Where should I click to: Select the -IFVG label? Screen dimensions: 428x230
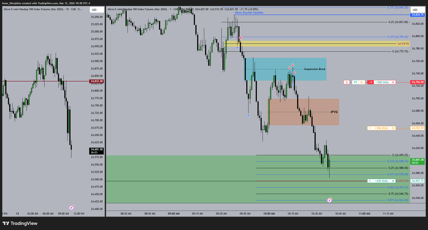[333, 112]
